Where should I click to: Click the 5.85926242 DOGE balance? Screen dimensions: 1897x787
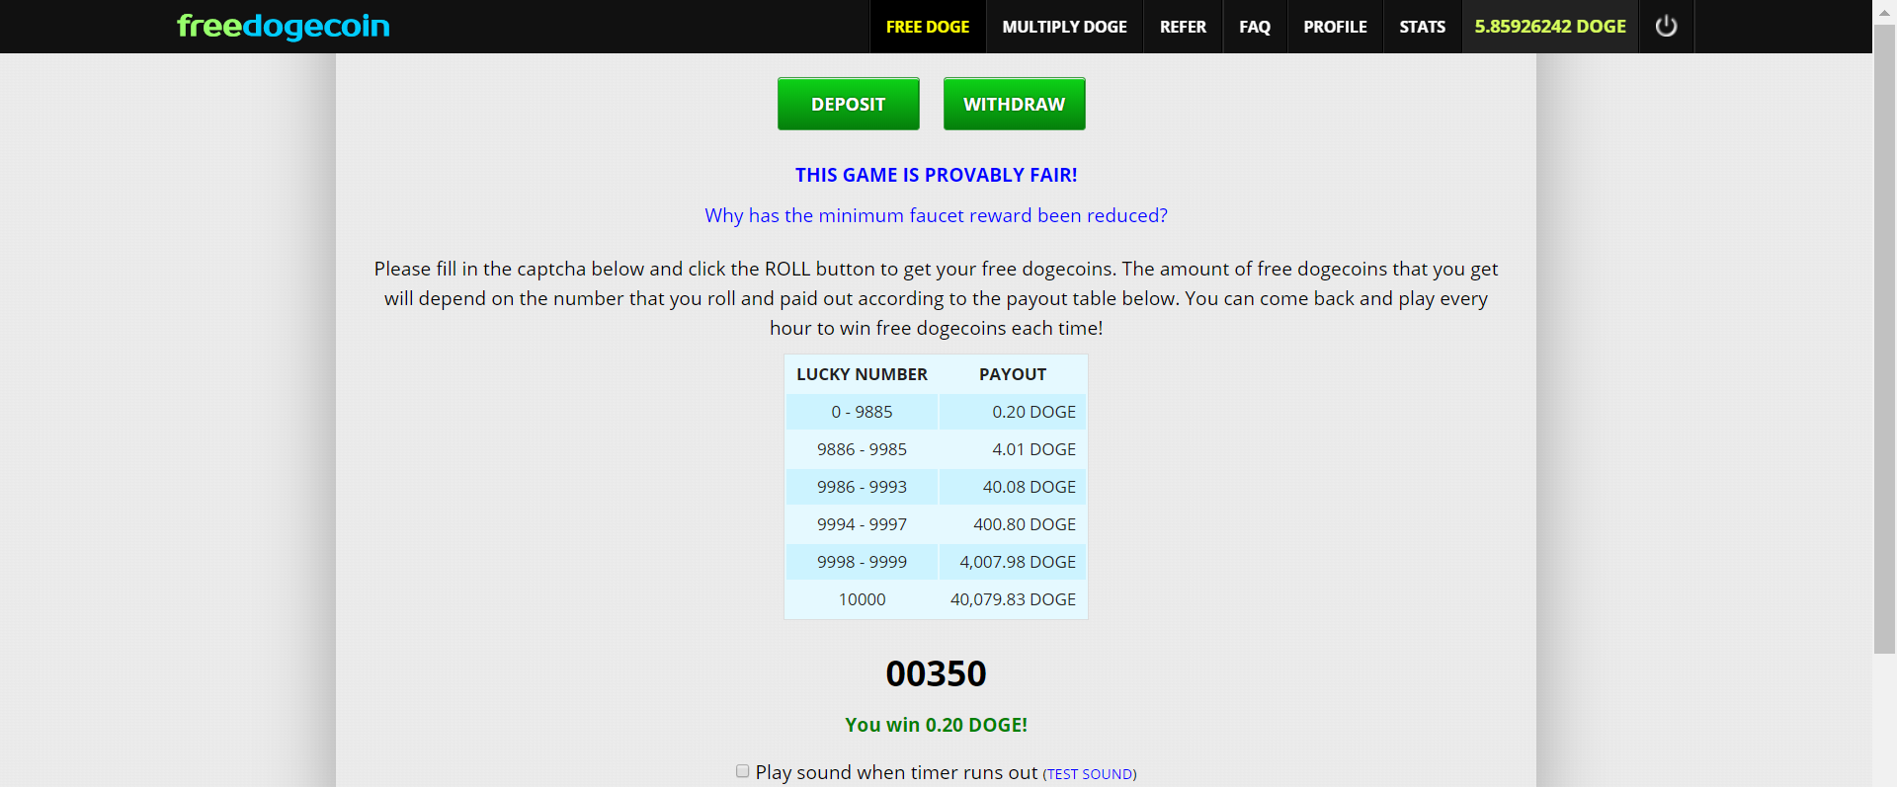click(1550, 27)
